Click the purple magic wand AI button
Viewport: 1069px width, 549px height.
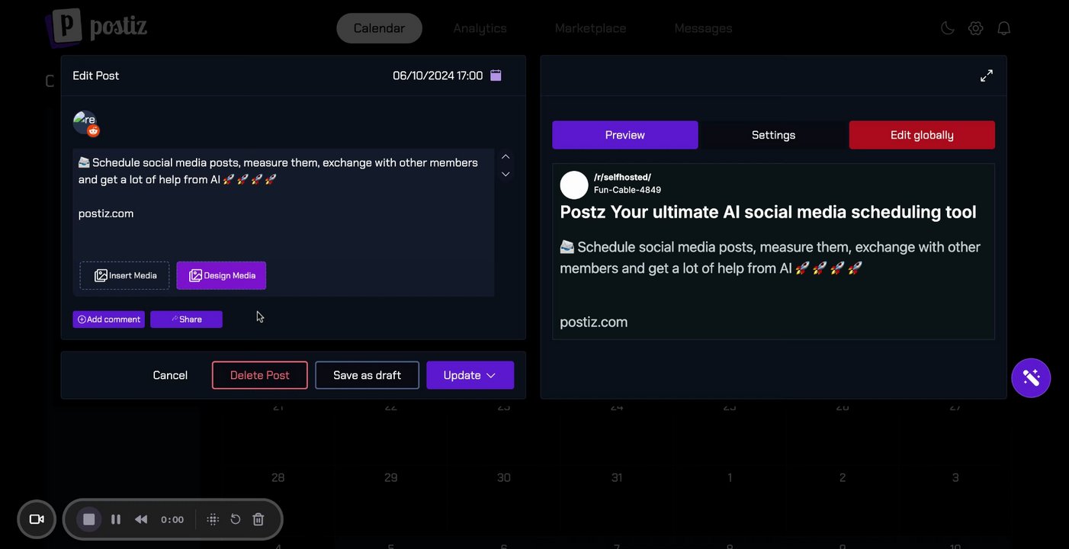click(1031, 377)
